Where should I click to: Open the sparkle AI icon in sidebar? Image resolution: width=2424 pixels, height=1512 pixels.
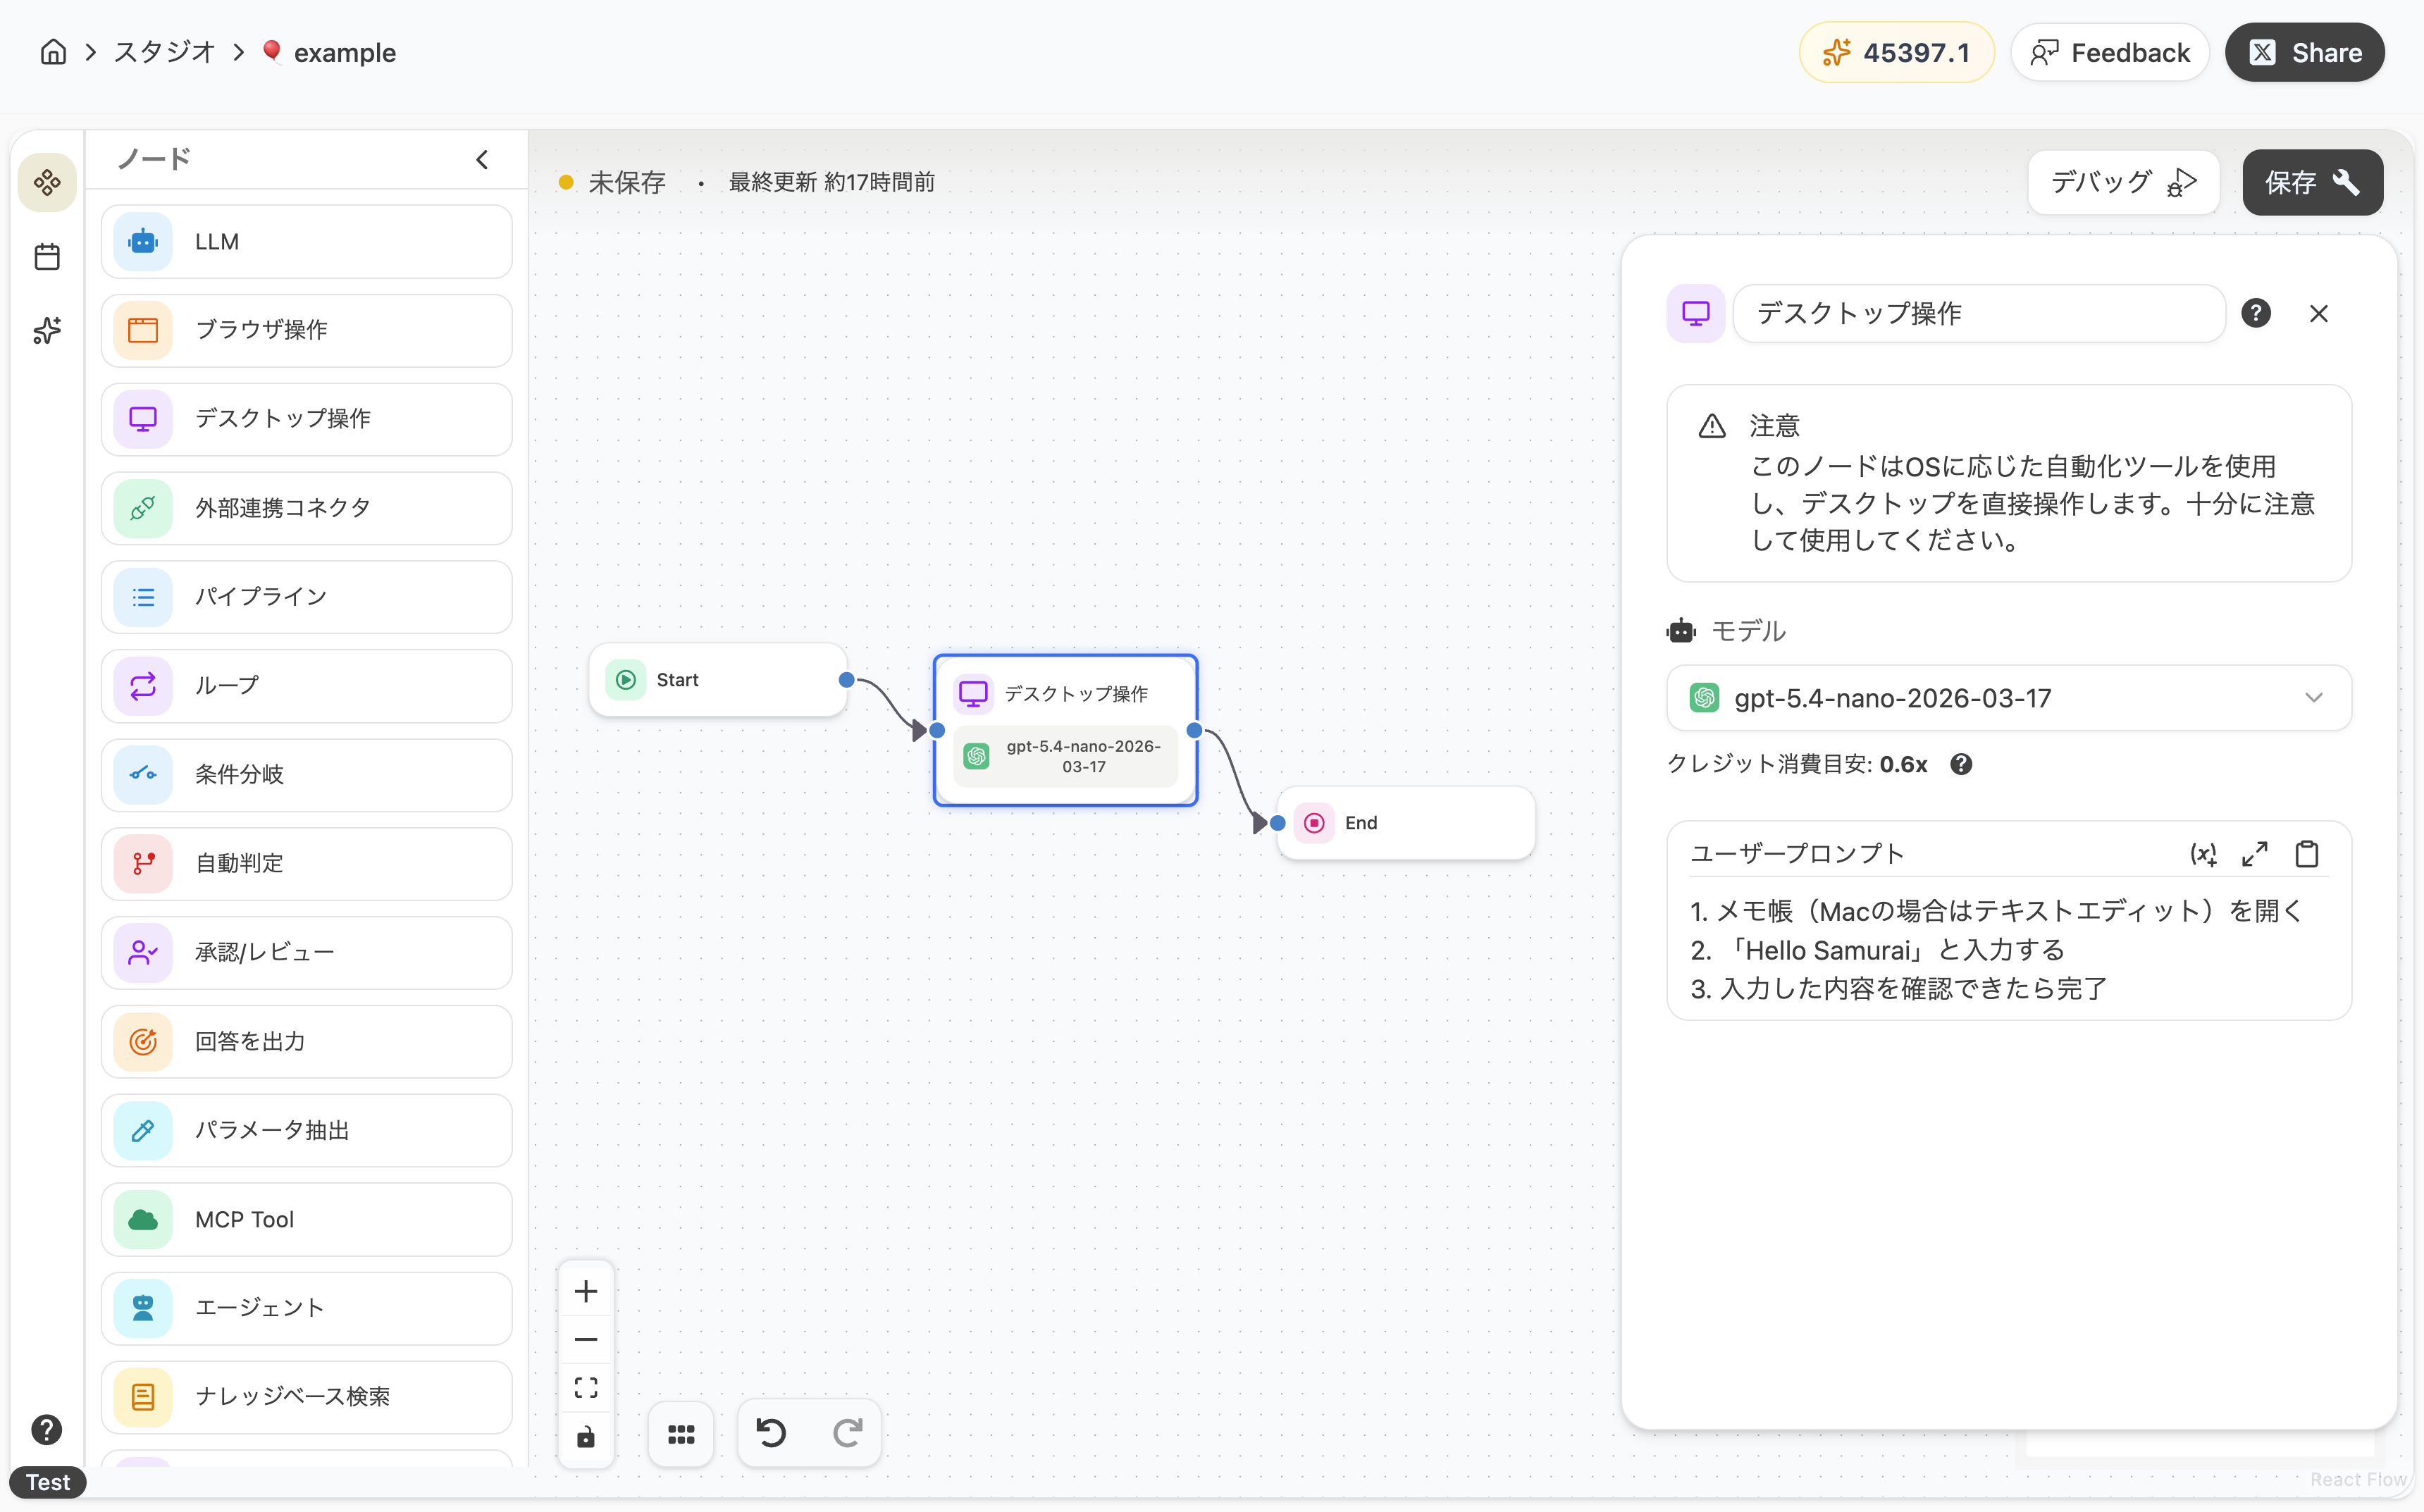pos(47,331)
